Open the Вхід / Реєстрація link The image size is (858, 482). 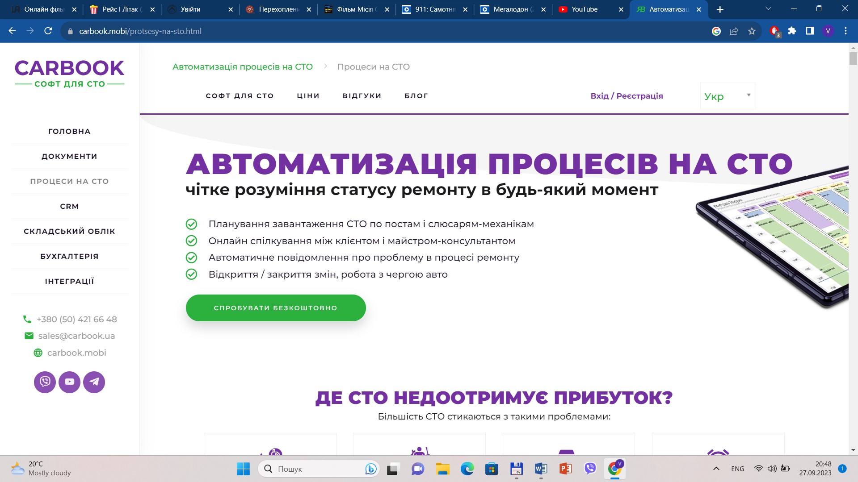coord(627,96)
